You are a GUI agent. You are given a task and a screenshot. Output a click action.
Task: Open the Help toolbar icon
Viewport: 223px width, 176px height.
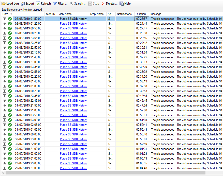click(x=122, y=4)
